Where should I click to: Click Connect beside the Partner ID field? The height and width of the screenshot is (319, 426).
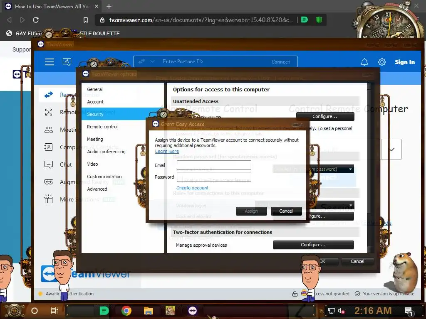click(x=281, y=62)
